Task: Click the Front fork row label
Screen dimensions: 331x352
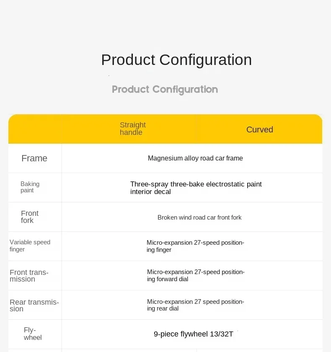Action: tap(29, 217)
